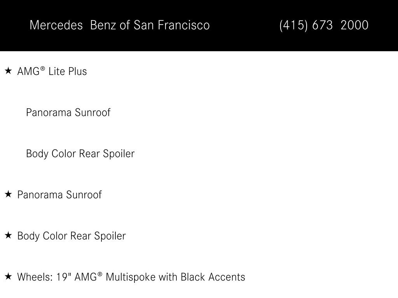
Task: Click the registered symbol in the Wheels line
Action: [100, 274]
